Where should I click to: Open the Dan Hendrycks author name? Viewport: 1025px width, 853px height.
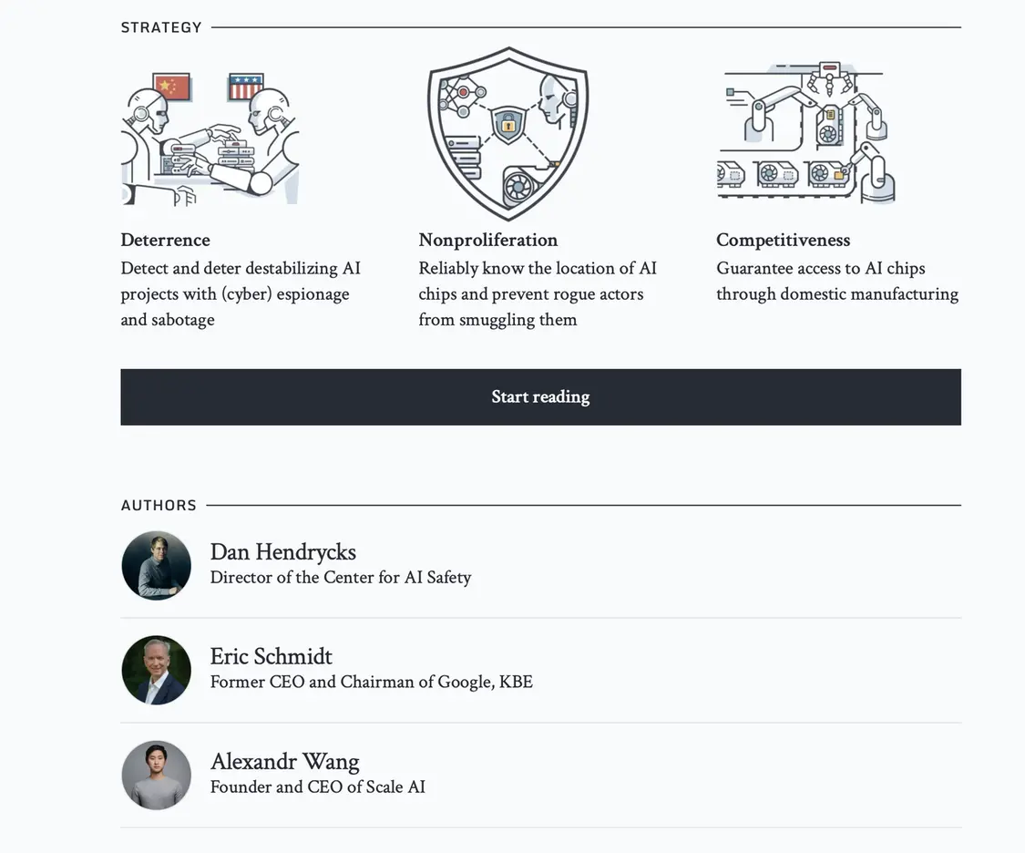pos(283,551)
